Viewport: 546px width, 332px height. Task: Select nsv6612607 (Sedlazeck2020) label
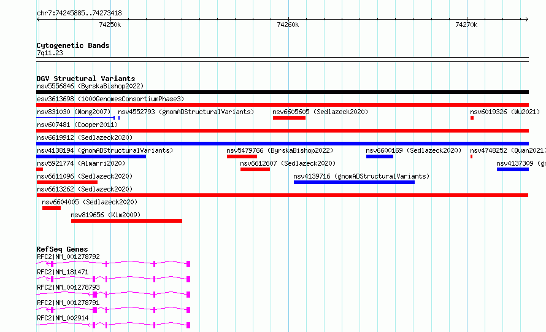(x=288, y=163)
